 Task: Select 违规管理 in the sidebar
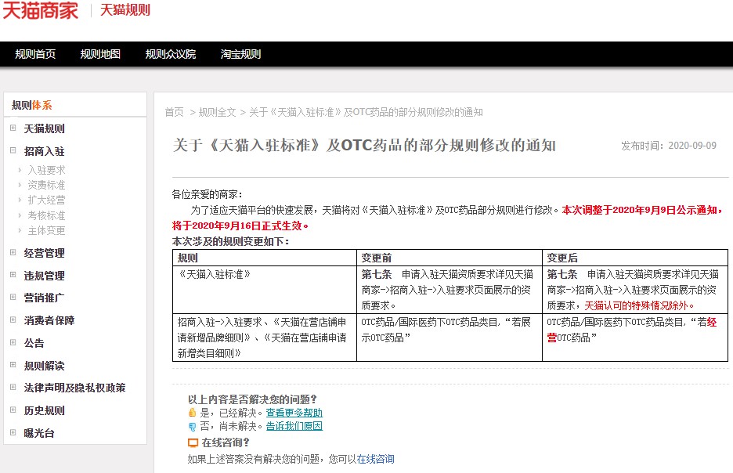tap(44, 276)
